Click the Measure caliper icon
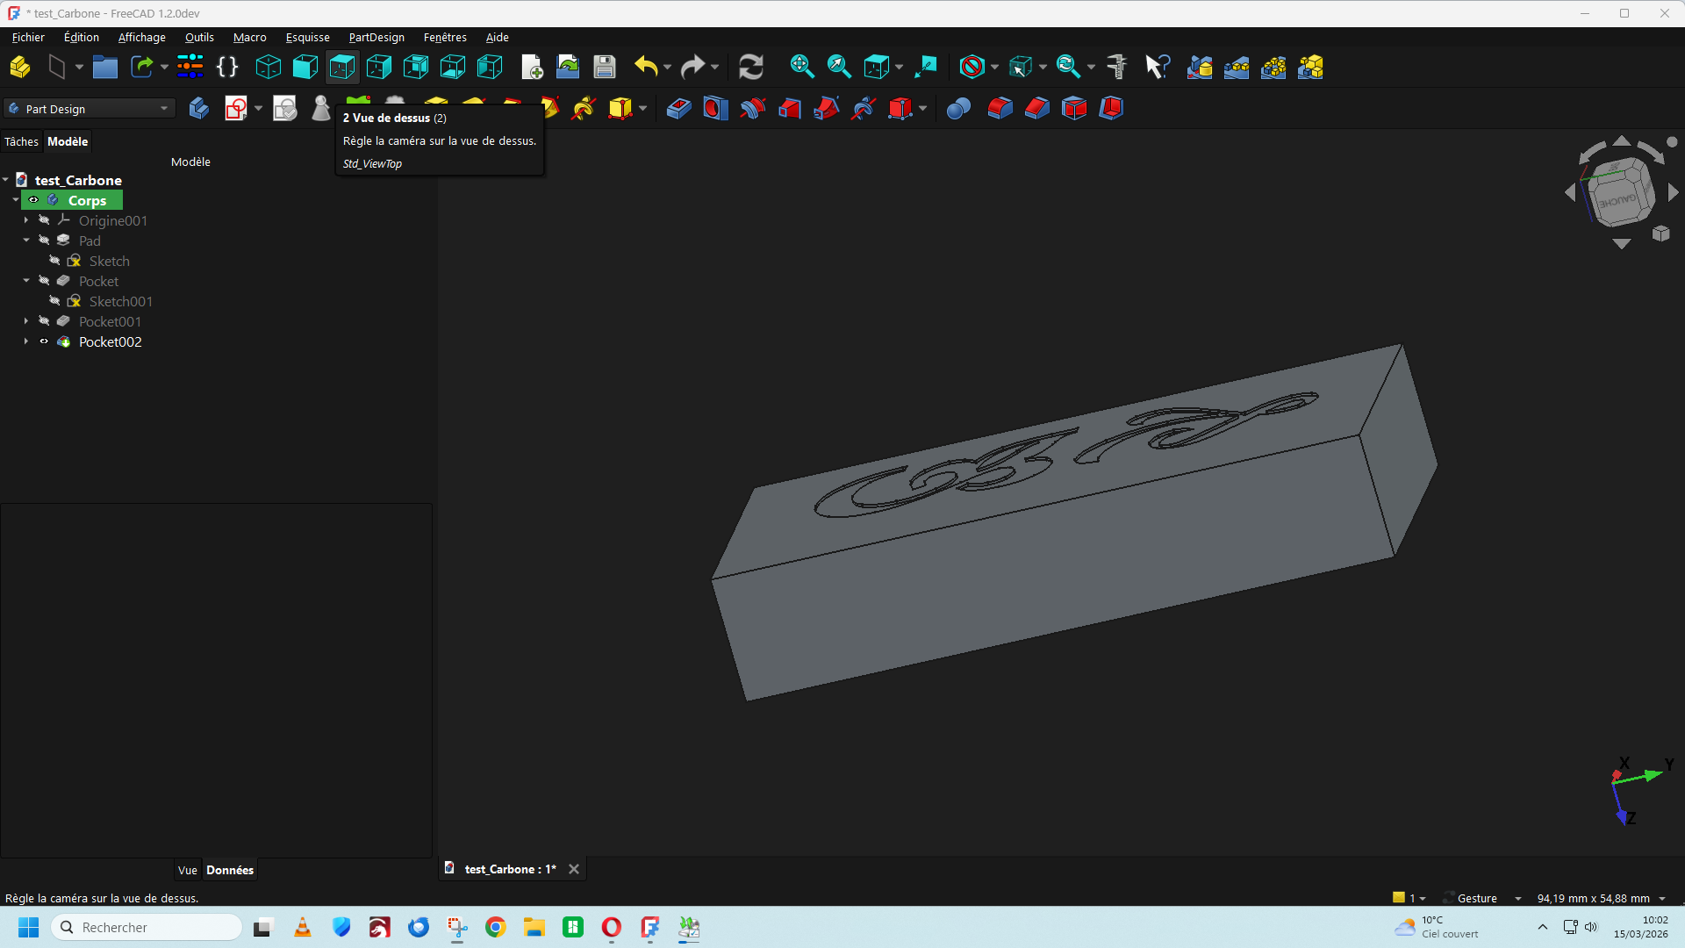This screenshot has height=948, width=1685. pyautogui.click(x=1117, y=67)
